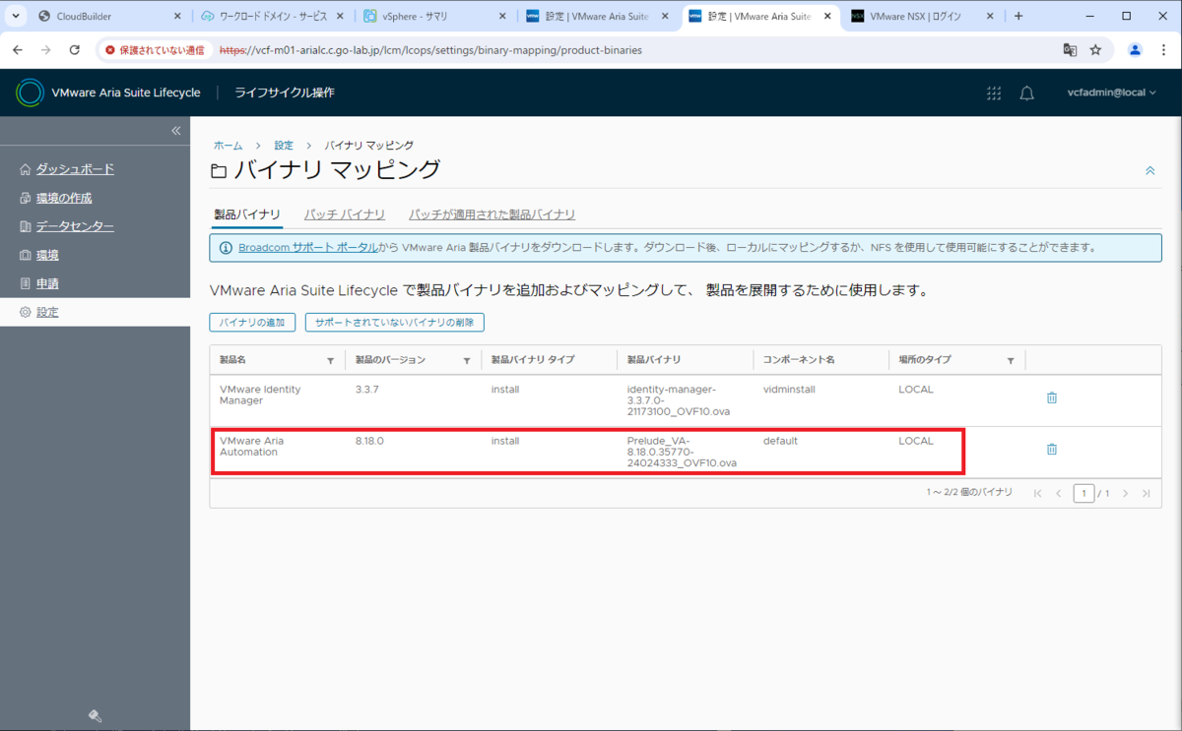This screenshot has width=1182, height=731.
Task: Open the 製品名 column filter
Action: tap(330, 361)
